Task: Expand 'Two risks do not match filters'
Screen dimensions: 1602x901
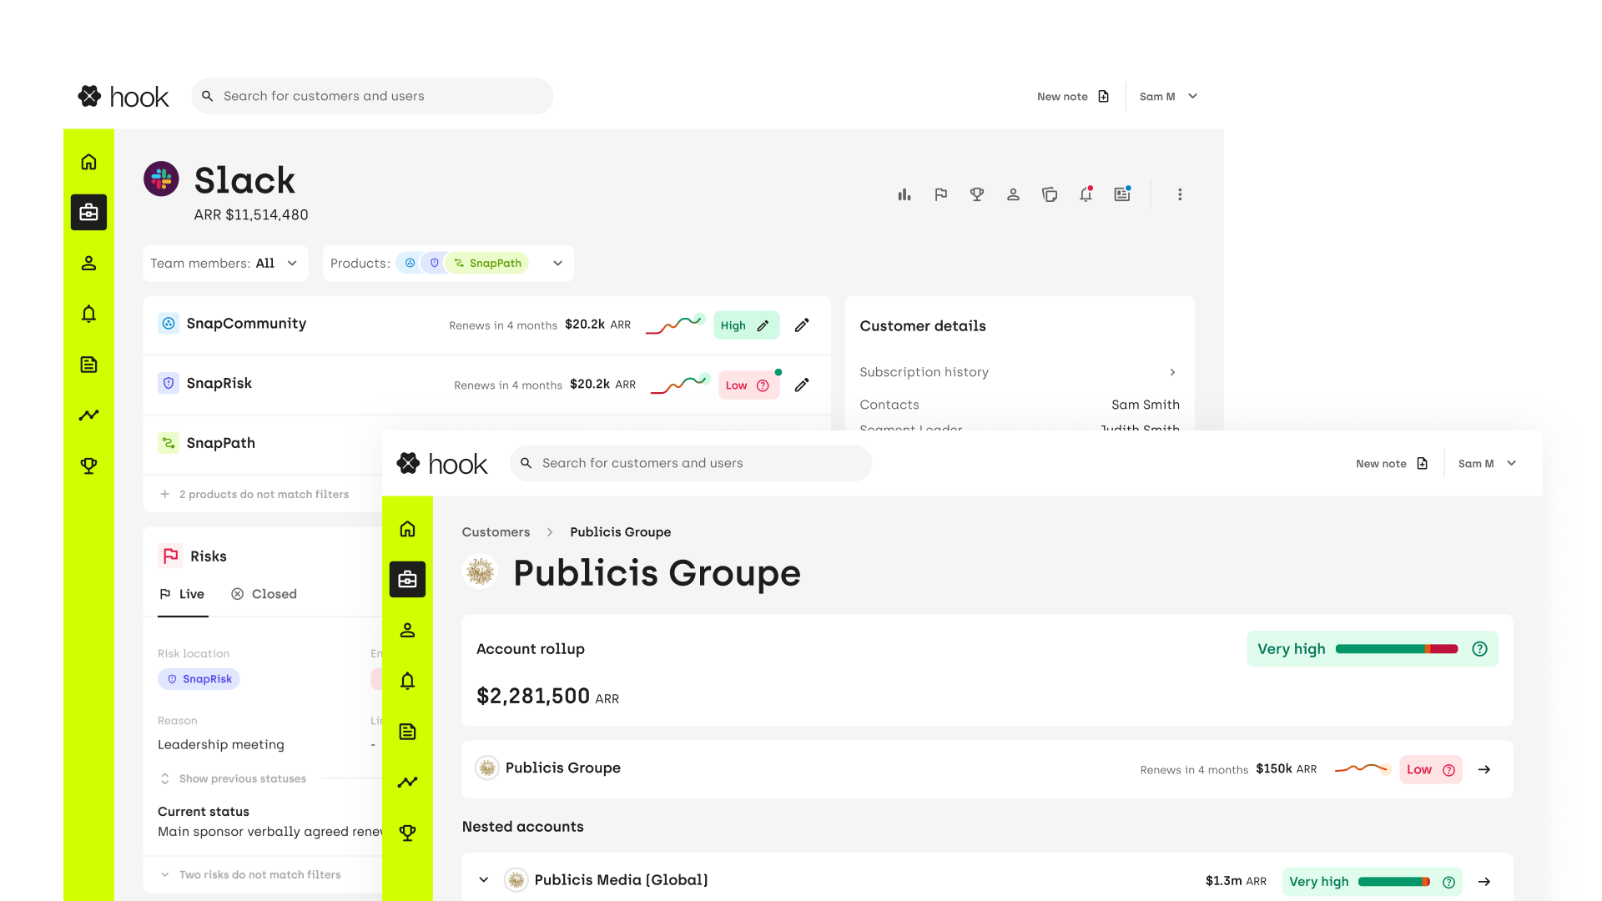Action: coord(250,874)
